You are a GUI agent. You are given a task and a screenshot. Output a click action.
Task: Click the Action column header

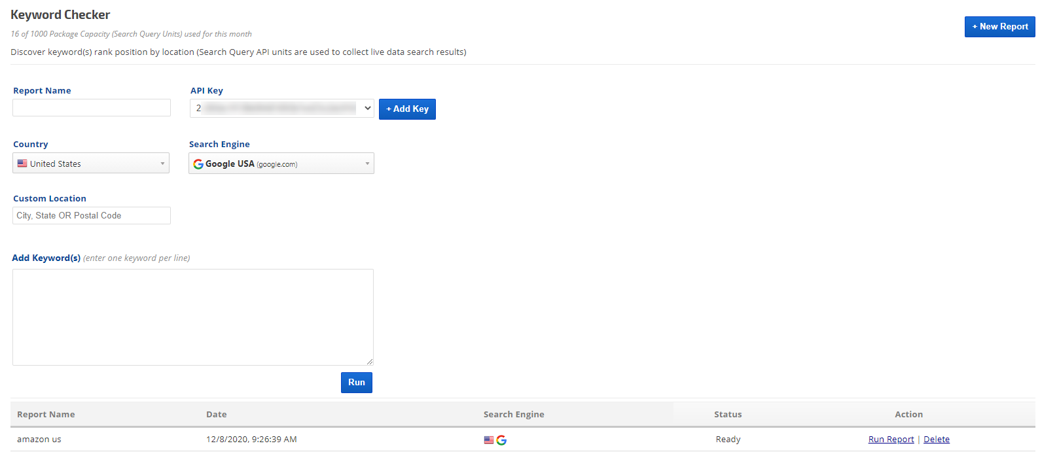(x=909, y=415)
